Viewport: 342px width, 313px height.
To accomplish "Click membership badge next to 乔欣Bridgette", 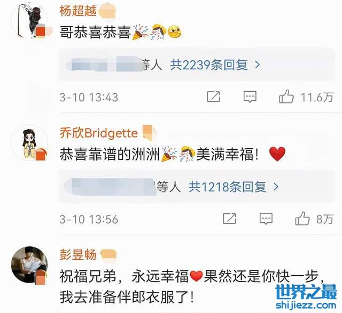I will [x=150, y=132].
